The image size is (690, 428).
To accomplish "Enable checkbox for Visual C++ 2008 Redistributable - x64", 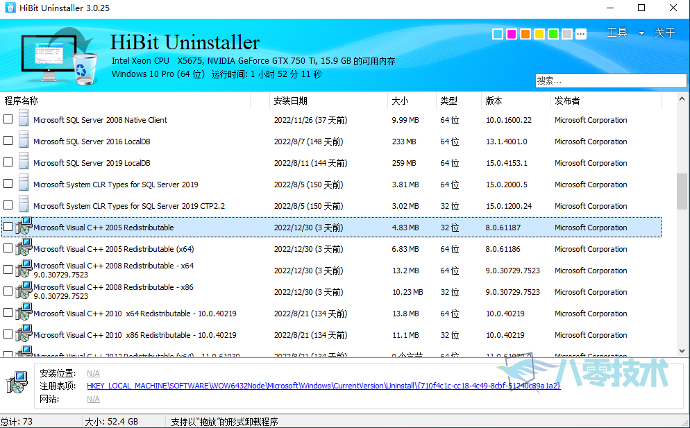I will point(8,270).
